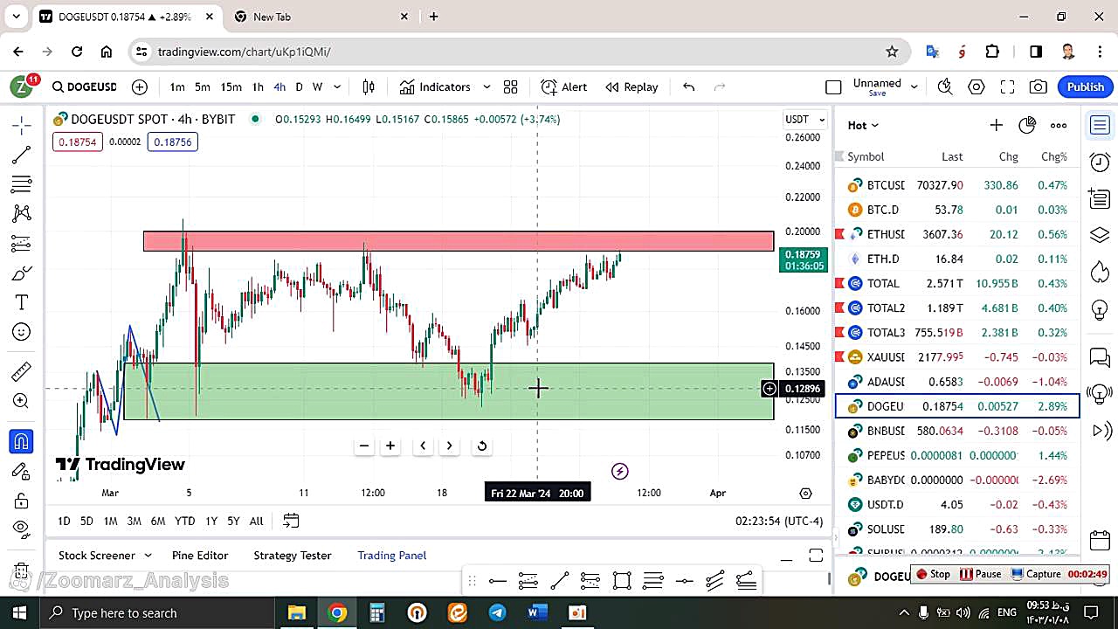
Task: Switch to the New Tab browser tab
Action: [322, 17]
